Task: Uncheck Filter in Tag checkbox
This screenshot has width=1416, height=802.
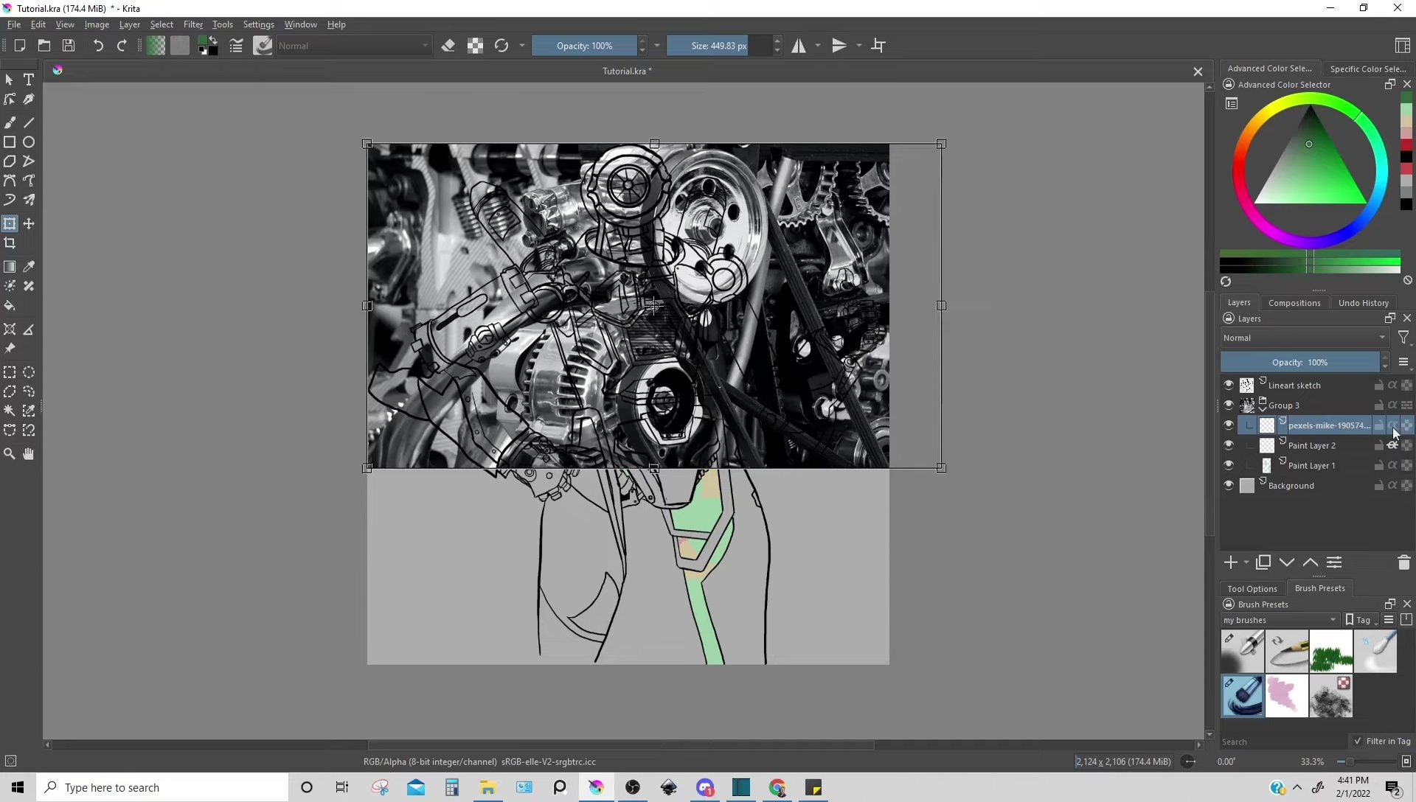Action: (x=1358, y=741)
